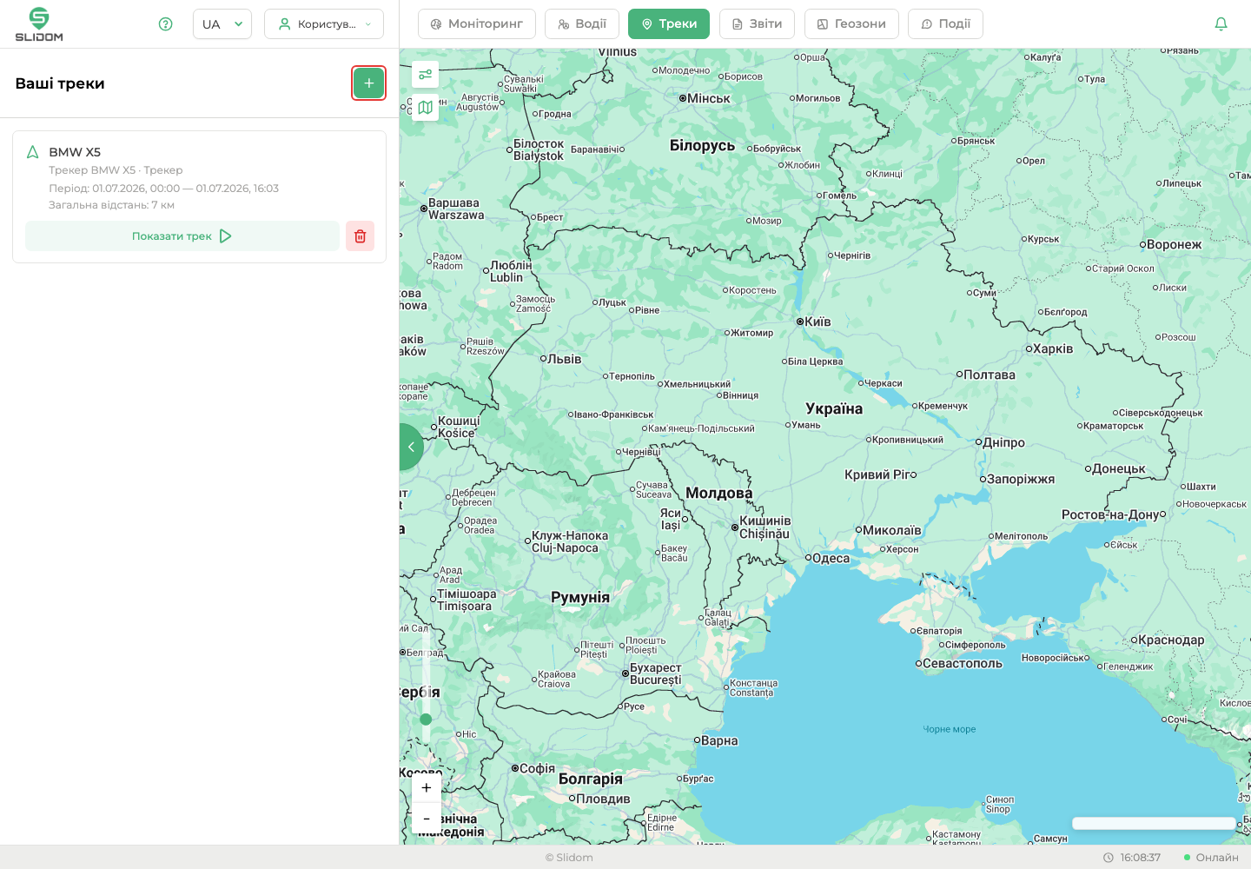The height and width of the screenshot is (869, 1251).
Task: Click Трекер BMW X5 · Трекер subtitle
Action: [x=116, y=170]
